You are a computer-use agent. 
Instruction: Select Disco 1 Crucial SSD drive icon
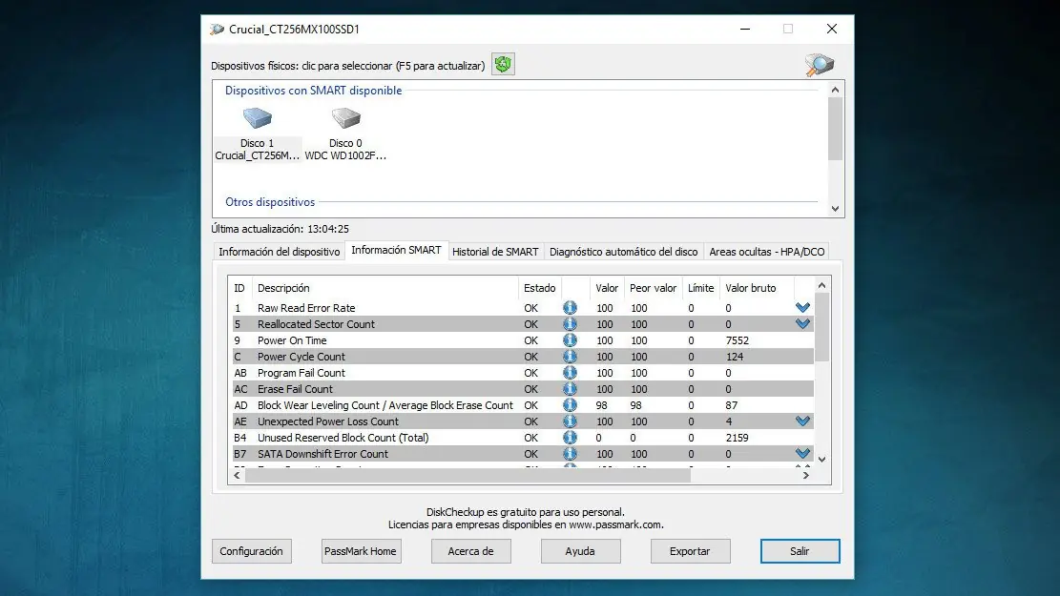pyautogui.click(x=258, y=120)
